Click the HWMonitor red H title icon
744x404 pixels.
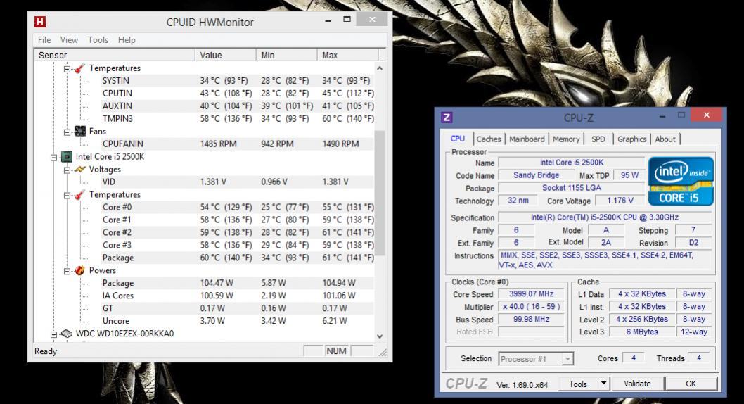40,22
